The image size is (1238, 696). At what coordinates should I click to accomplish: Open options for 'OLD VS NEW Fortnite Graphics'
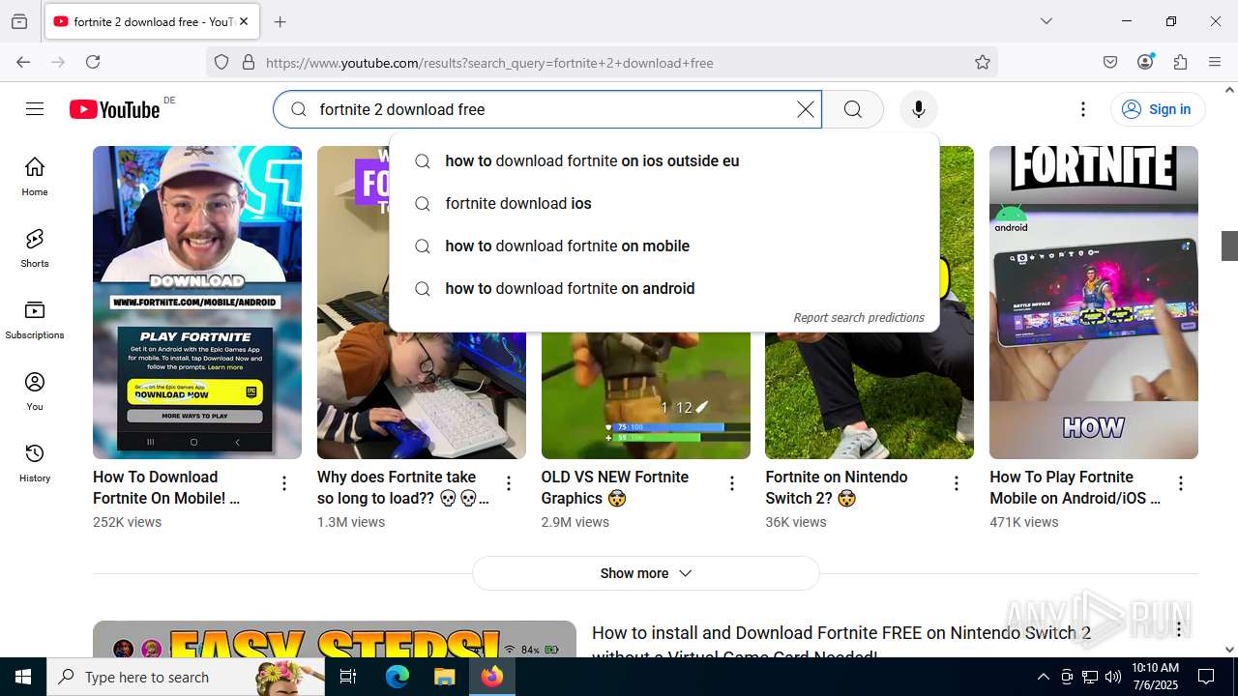[732, 483]
